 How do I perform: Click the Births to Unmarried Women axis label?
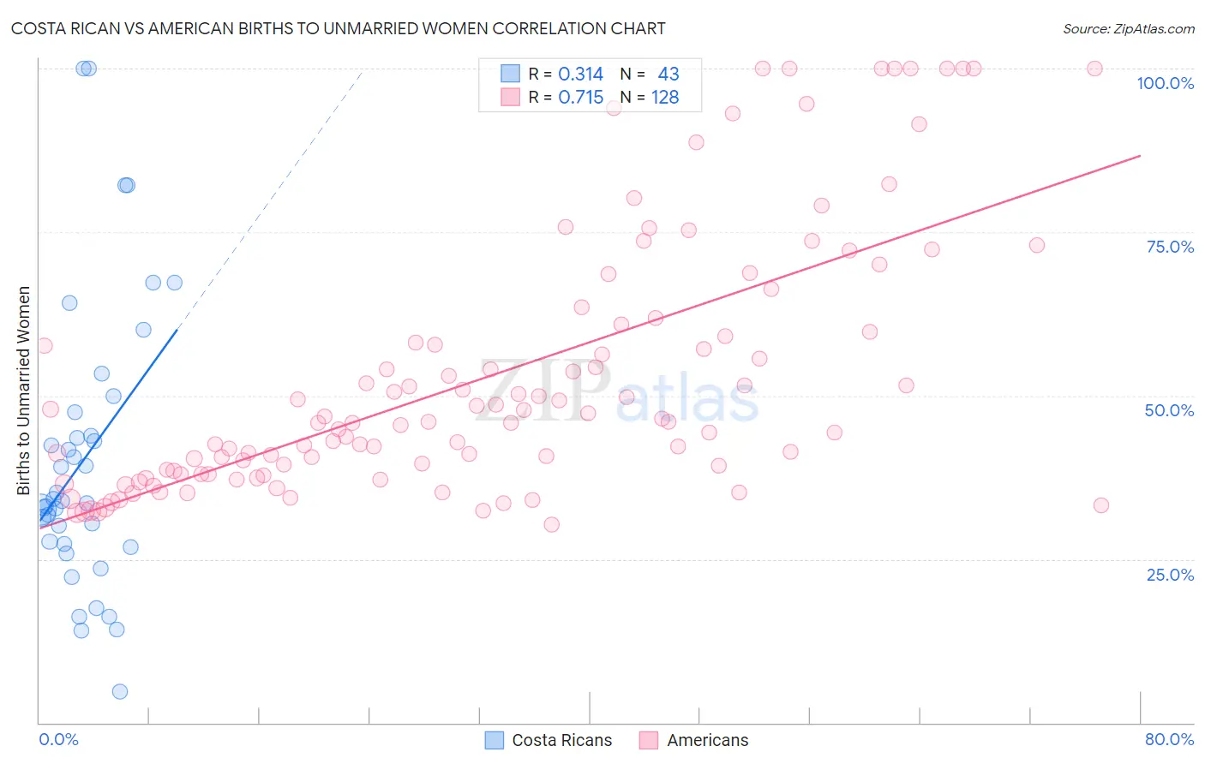(x=23, y=391)
